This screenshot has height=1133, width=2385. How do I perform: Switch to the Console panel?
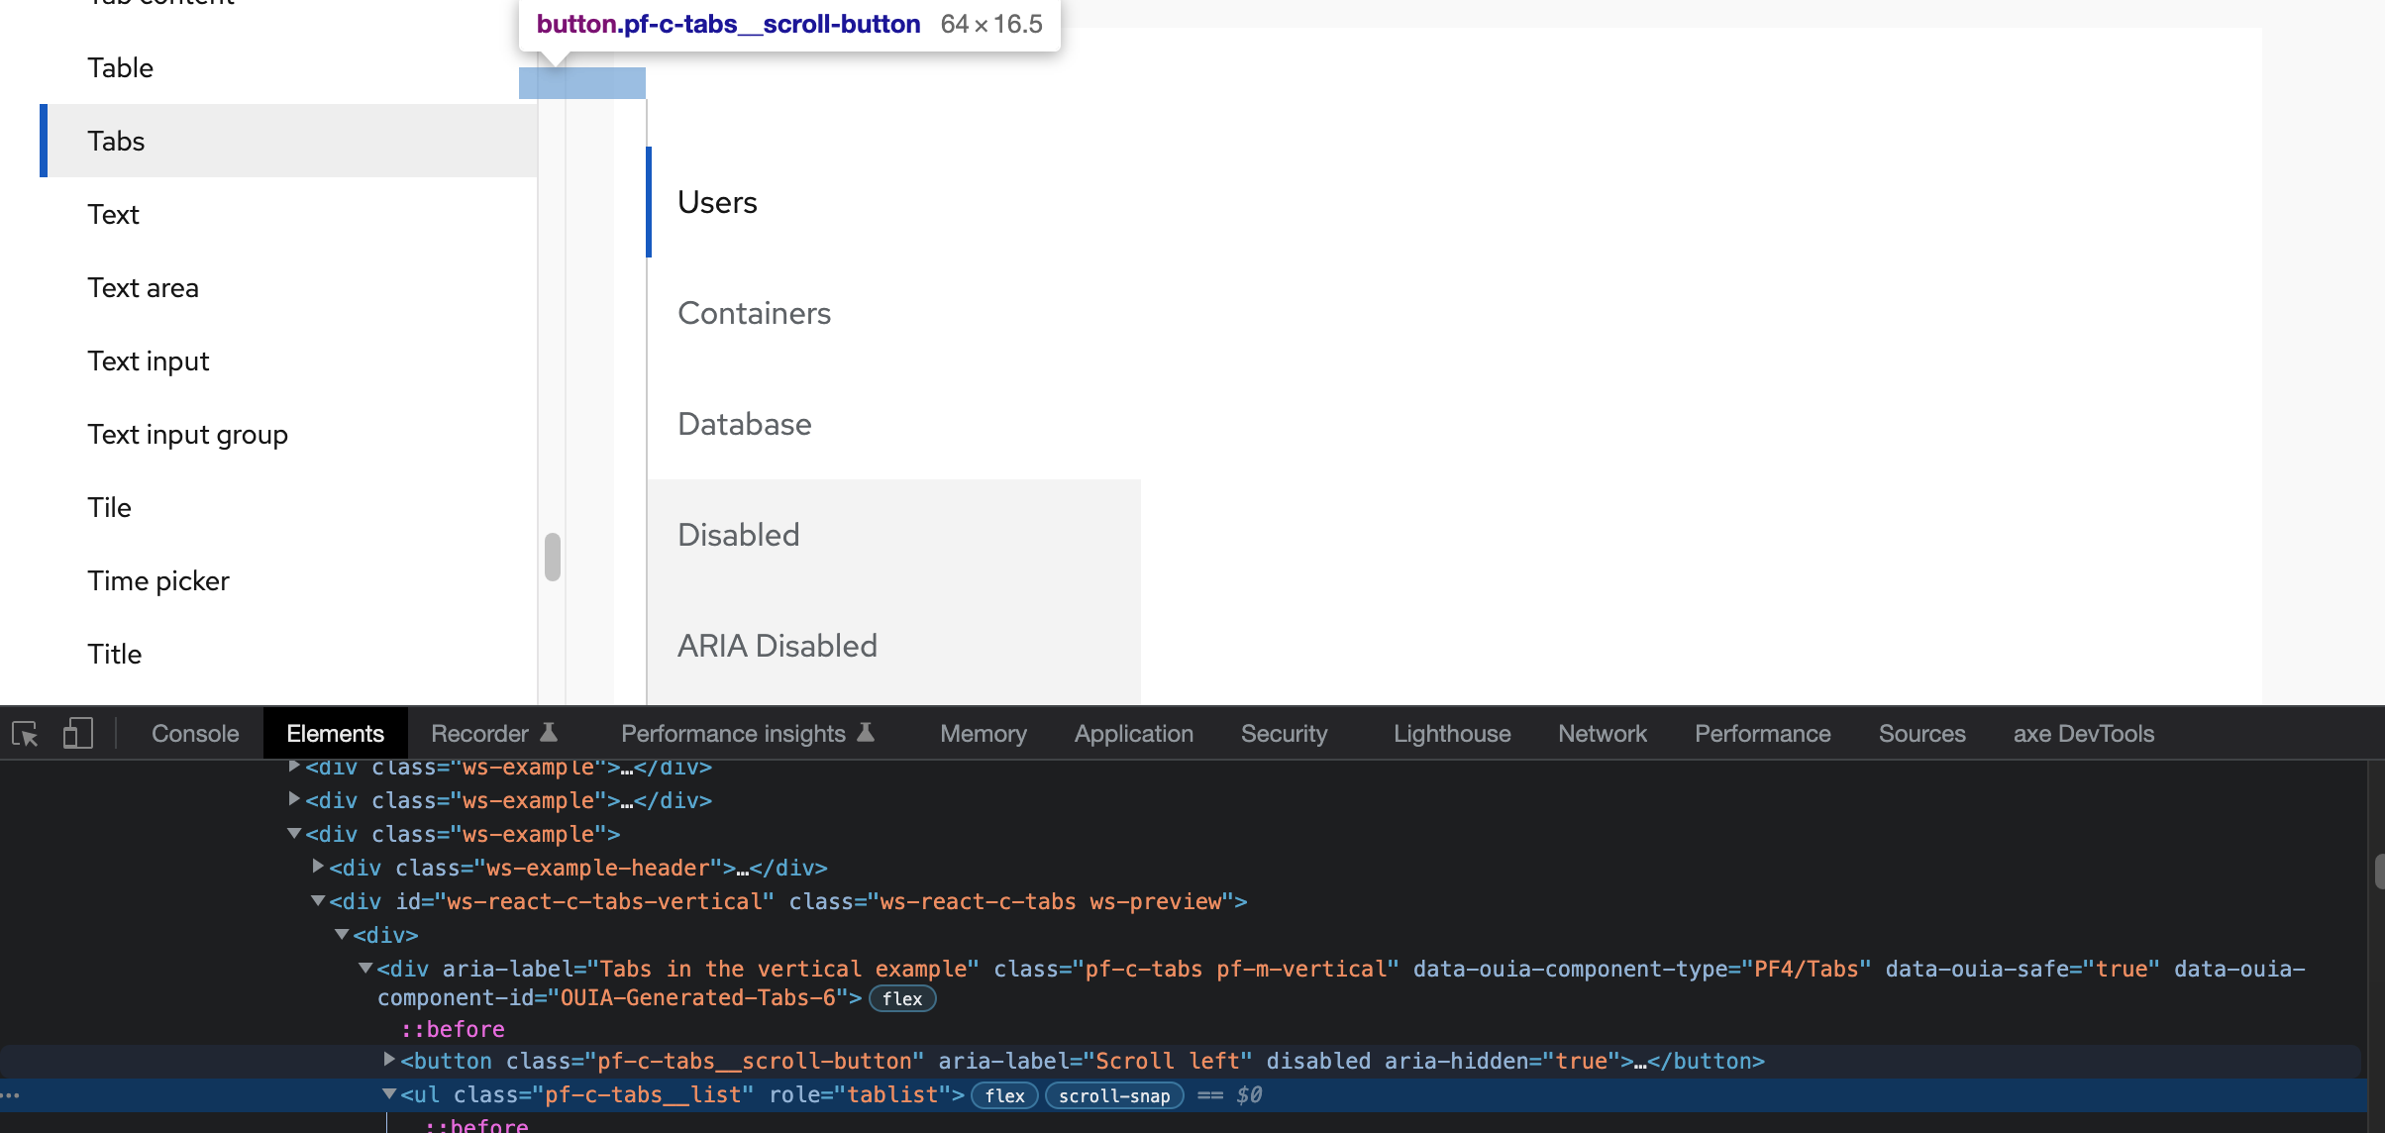195,734
